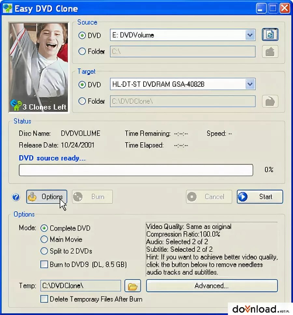293x315 pixels.
Task: Click the movie thumbnail with 3 Clones Left
Action: point(39,67)
